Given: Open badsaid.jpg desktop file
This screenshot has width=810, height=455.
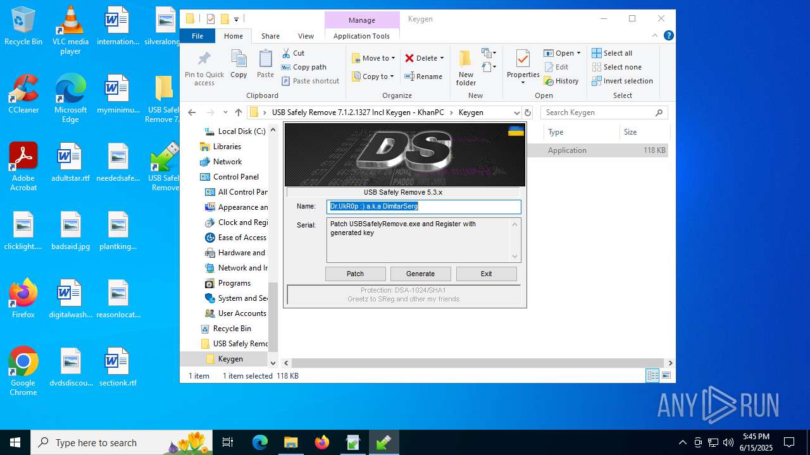Looking at the screenshot, I should coord(70,231).
